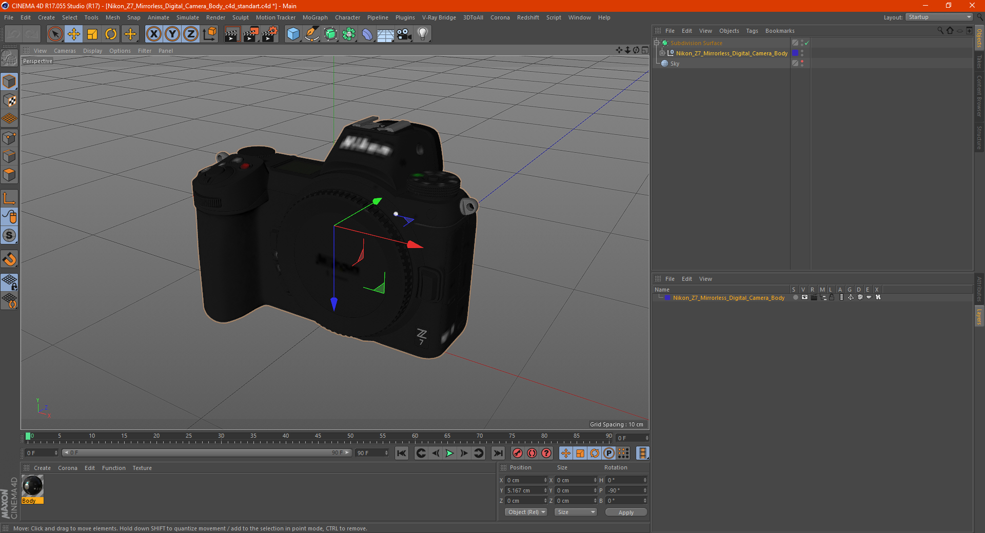Viewport: 985px width, 533px height.
Task: Add a Camera object
Action: pos(404,34)
